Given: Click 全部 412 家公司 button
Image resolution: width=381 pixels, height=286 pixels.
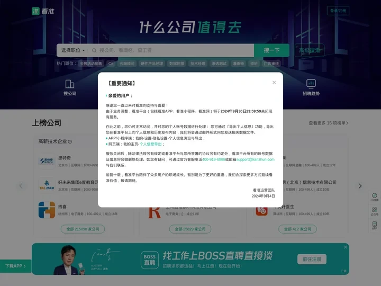Looking at the screenshot, I should point(297,229).
